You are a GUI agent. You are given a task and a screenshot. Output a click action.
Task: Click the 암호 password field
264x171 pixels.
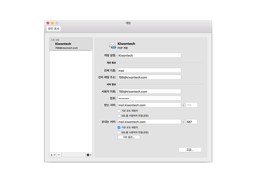point(149,98)
